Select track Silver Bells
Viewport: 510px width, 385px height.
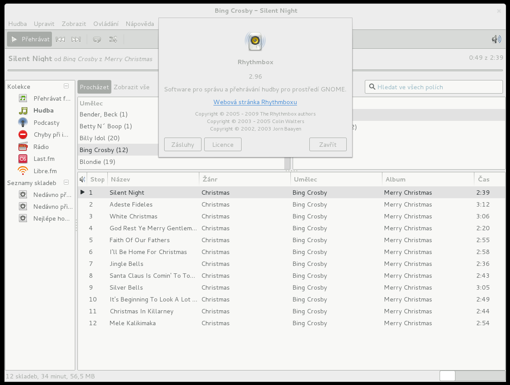291,287
